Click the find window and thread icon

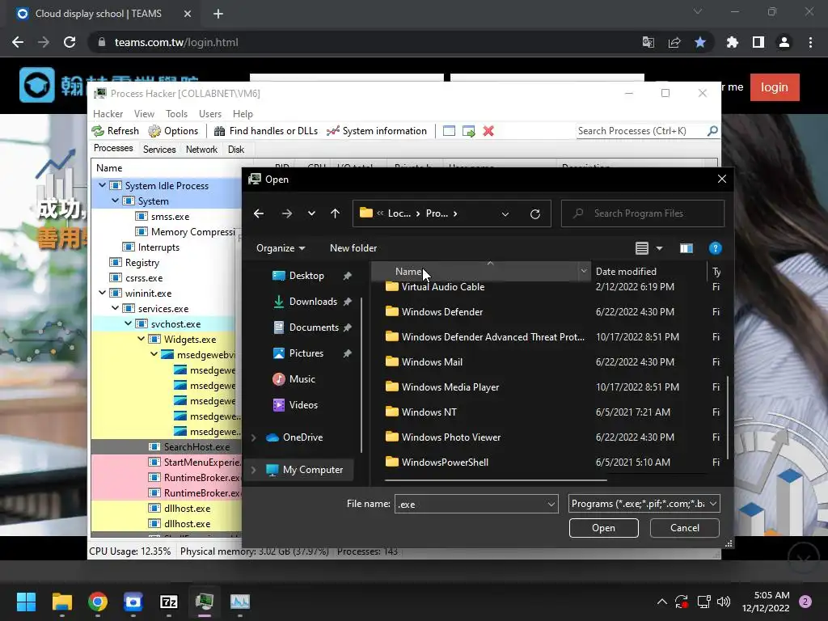468,131
